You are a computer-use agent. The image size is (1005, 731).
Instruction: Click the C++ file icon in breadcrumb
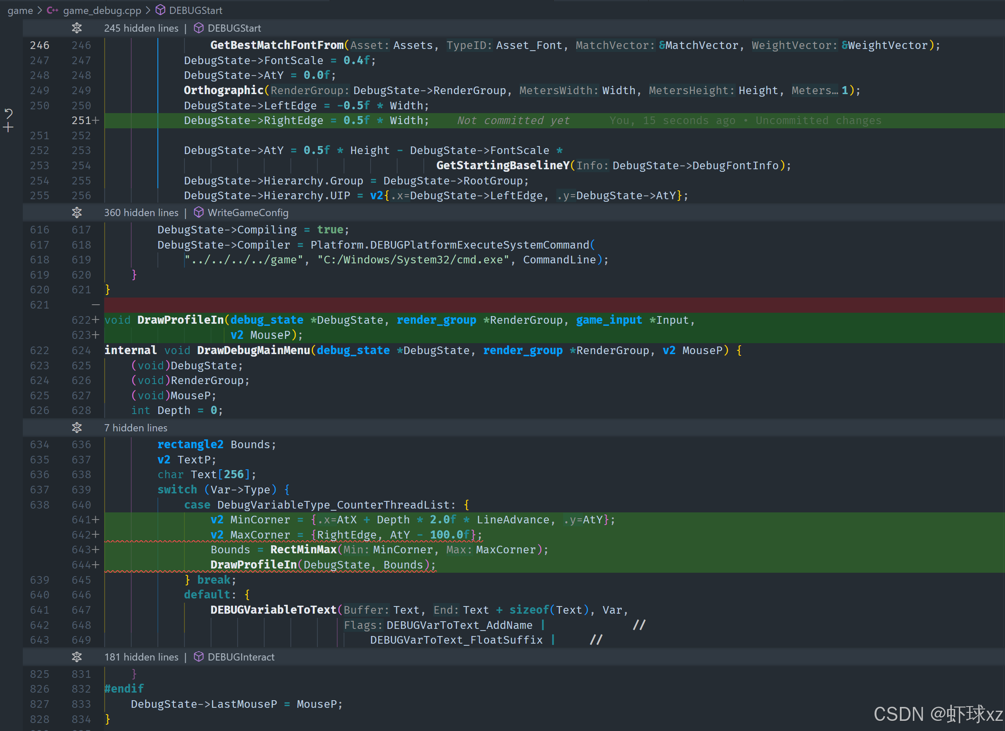coord(52,10)
